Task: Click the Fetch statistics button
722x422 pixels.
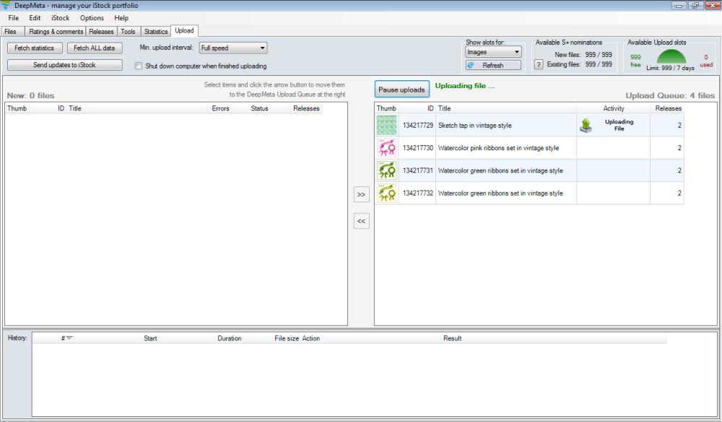Action: [x=35, y=48]
